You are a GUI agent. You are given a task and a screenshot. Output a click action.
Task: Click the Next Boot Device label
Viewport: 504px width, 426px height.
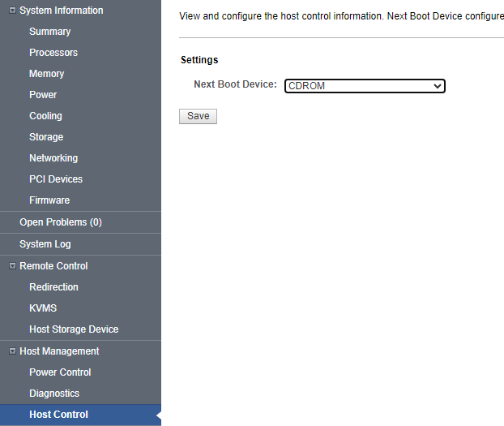235,84
